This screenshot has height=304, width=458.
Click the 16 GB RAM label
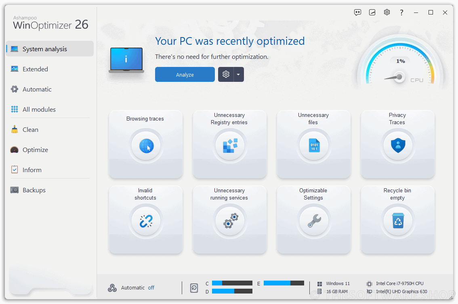337,292
